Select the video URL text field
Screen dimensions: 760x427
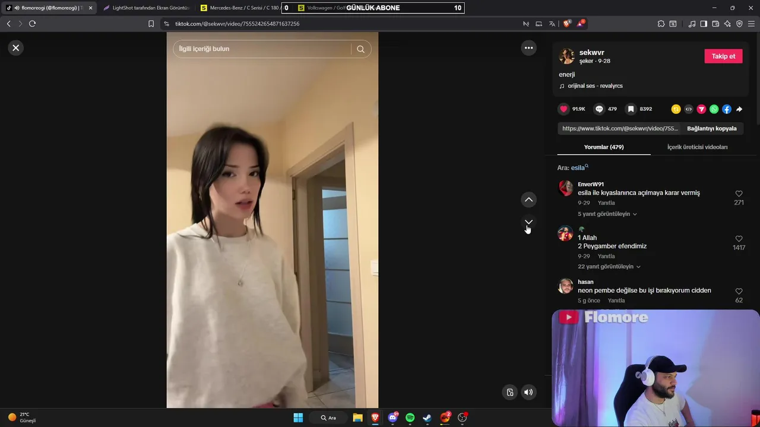point(619,129)
